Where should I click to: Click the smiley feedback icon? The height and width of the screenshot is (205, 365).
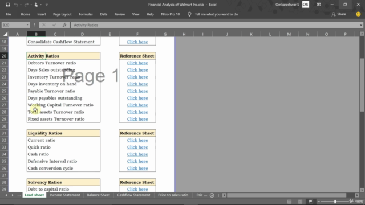(x=358, y=14)
